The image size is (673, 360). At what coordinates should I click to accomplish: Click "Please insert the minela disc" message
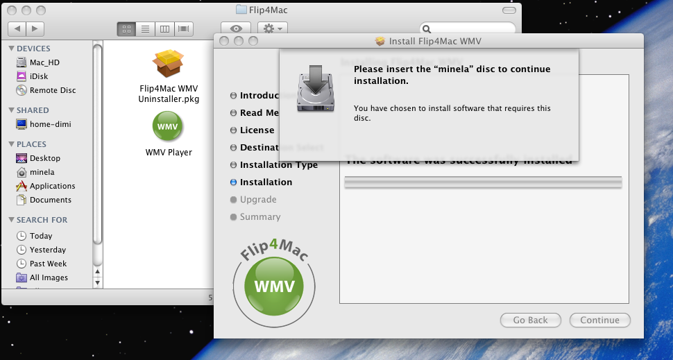(x=452, y=75)
